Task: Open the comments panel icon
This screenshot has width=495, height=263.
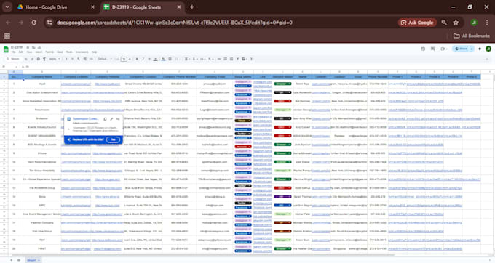Action: point(433,49)
